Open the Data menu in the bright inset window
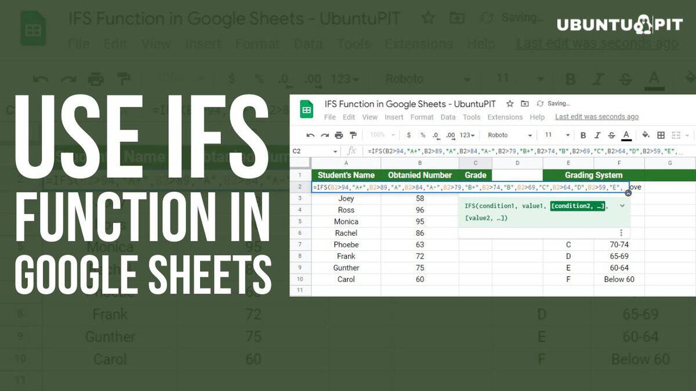 click(448, 117)
